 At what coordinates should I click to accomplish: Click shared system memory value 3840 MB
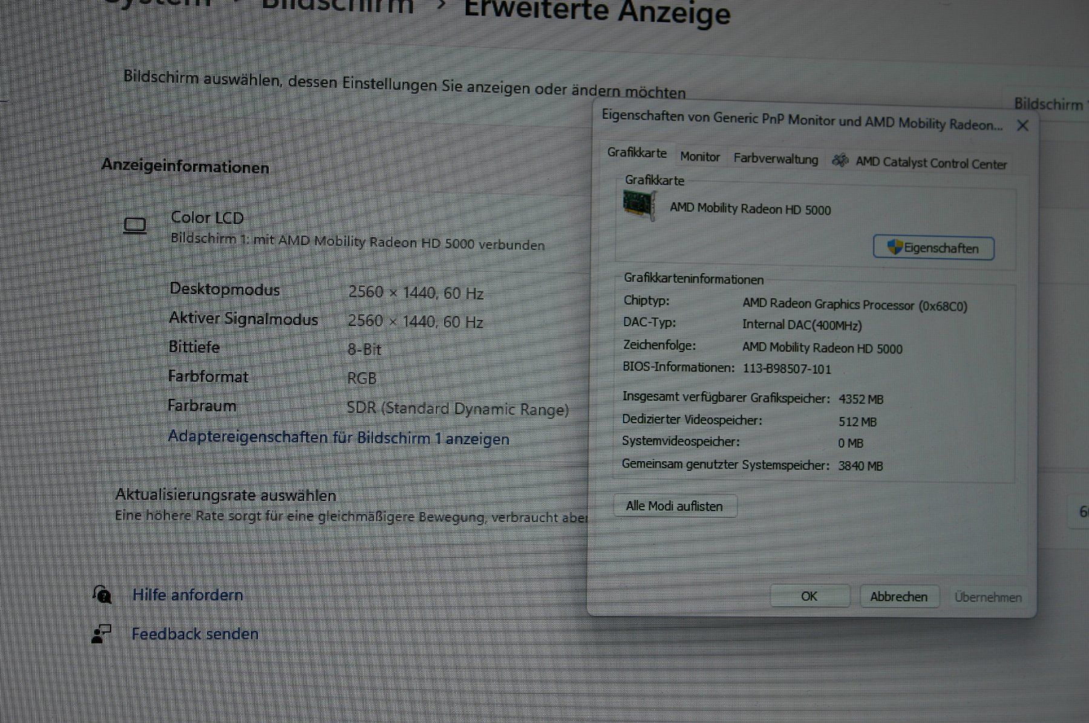(860, 466)
